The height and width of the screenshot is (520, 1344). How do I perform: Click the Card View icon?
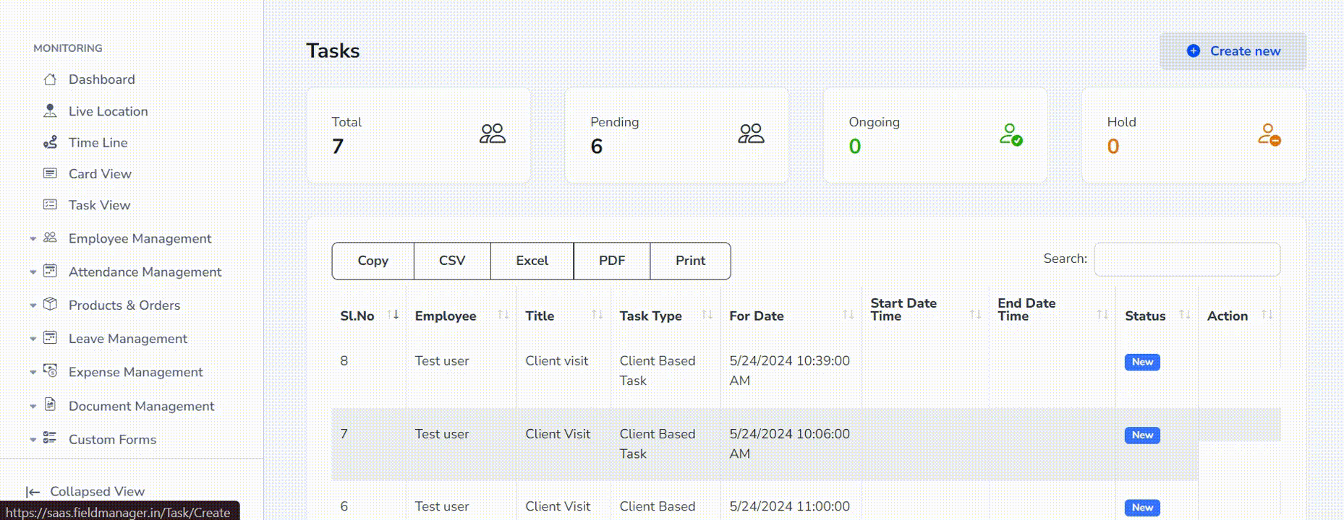click(50, 173)
